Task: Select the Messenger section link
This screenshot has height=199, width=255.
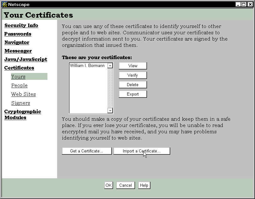Action: pyautogui.click(x=18, y=51)
